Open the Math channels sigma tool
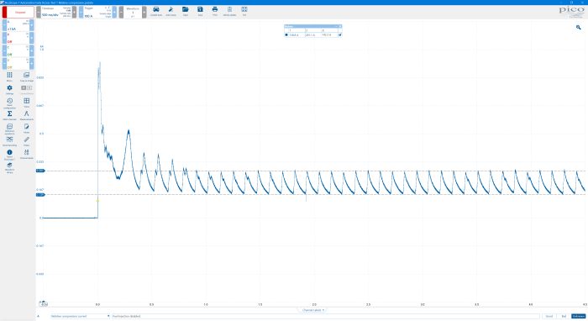Viewport: 588px width, 321px height. pyautogui.click(x=10, y=115)
